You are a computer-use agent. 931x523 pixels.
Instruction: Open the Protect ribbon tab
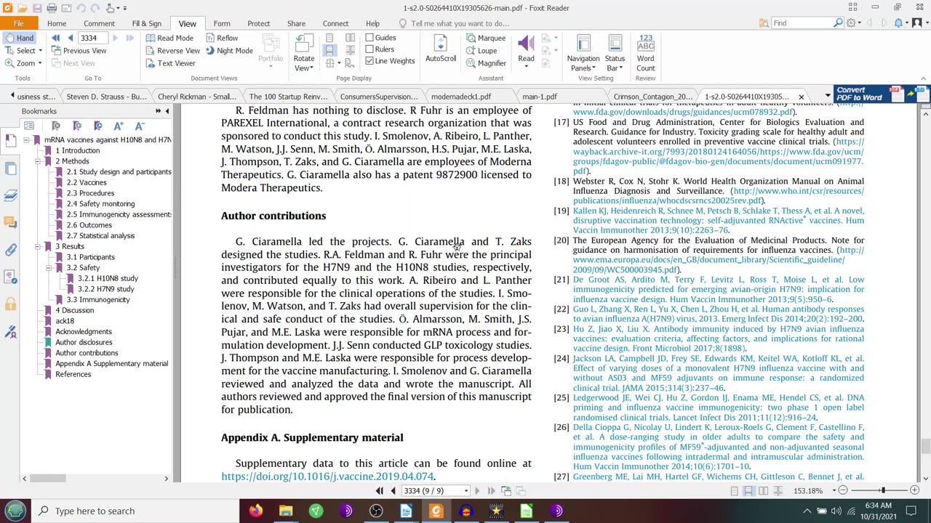click(258, 23)
